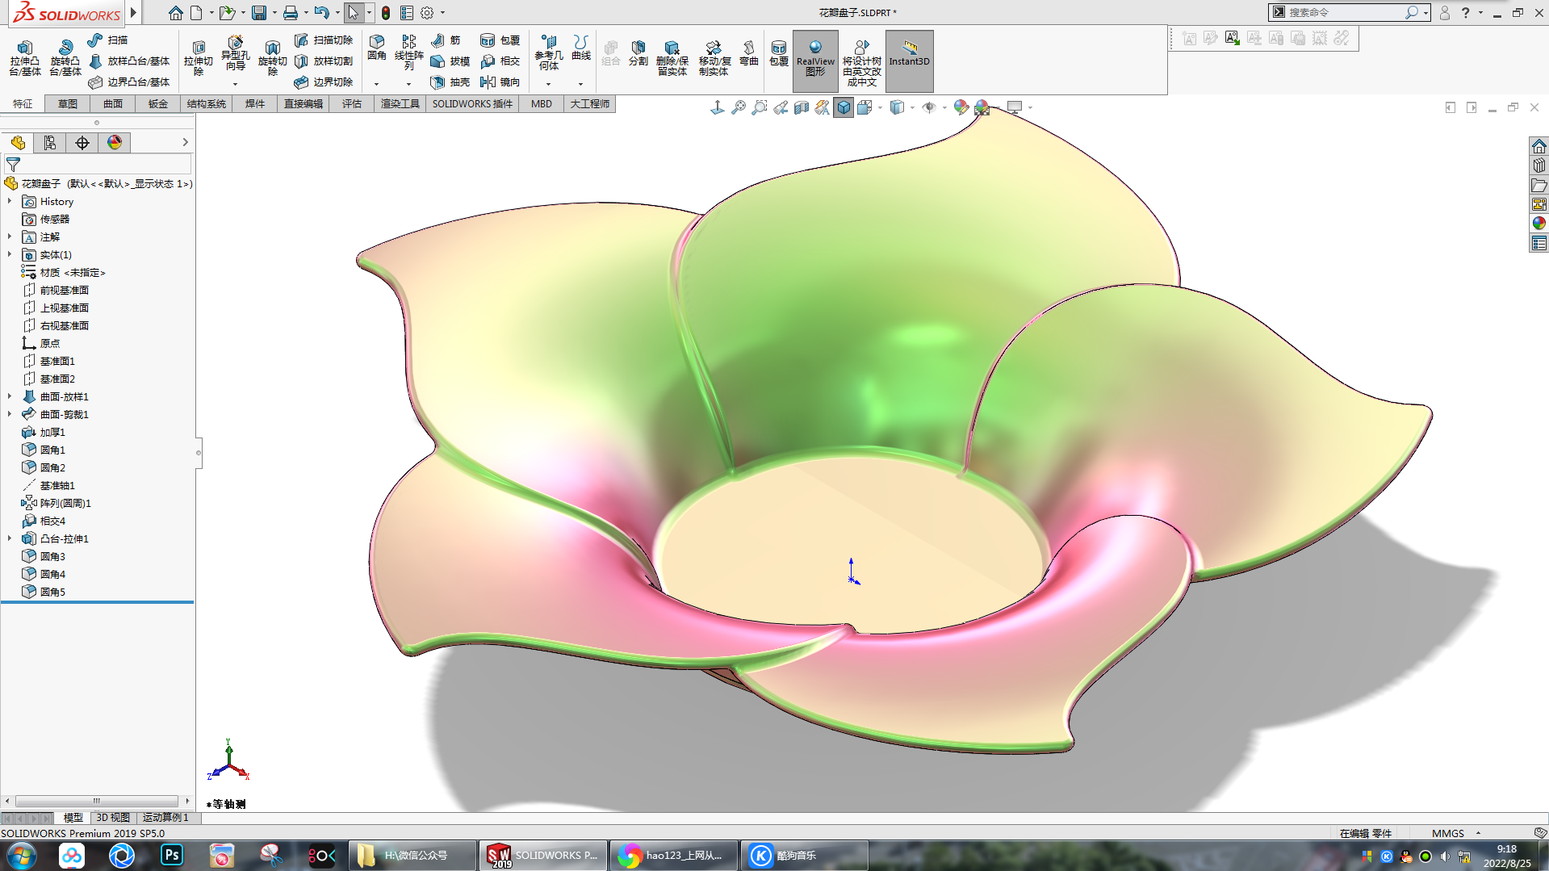Switch to the 曲面 (Surface) tab
Screen dimensions: 1549x871
coord(113,103)
